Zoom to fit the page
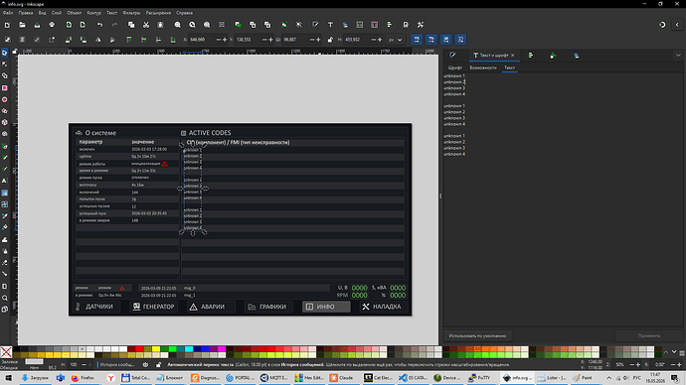 [x=207, y=25]
